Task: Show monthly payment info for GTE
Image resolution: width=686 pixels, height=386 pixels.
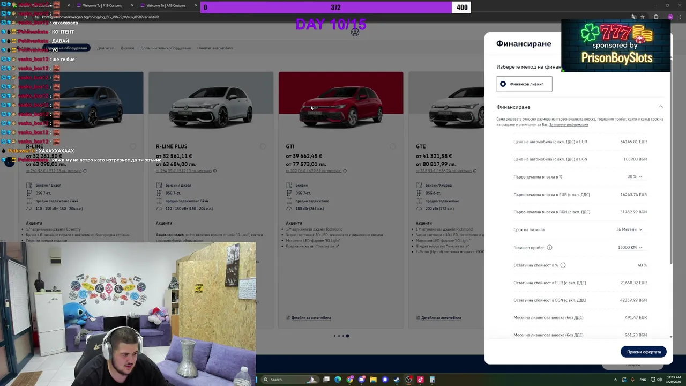Action: [x=474, y=171]
